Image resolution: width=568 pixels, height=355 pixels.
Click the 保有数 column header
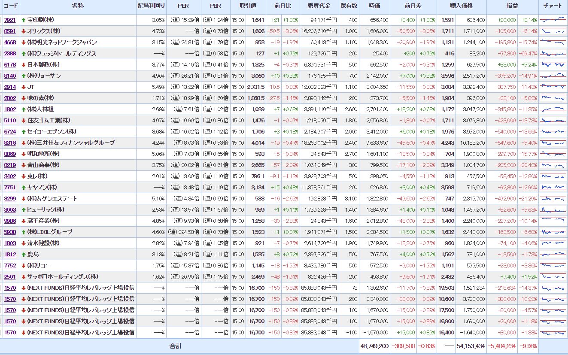[348, 6]
